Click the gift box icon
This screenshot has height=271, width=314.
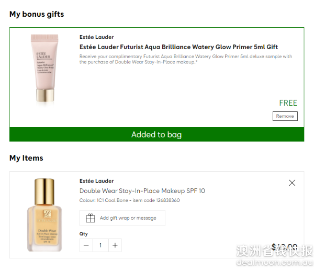point(91,218)
